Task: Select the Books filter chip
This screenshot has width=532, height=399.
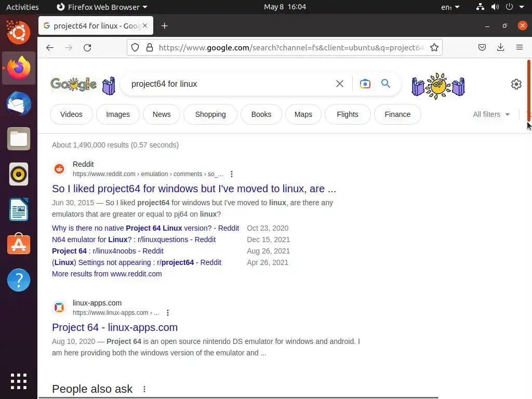Action: click(261, 114)
